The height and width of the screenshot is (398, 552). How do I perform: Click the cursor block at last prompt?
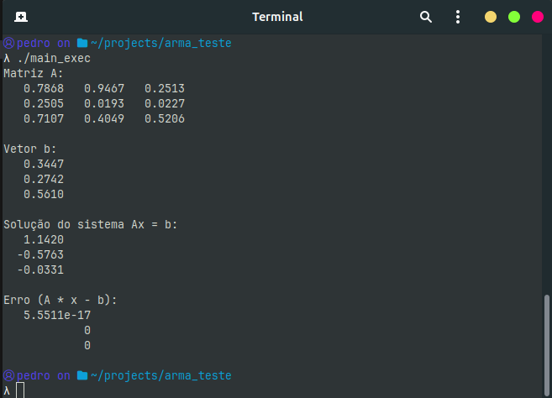[x=20, y=390]
